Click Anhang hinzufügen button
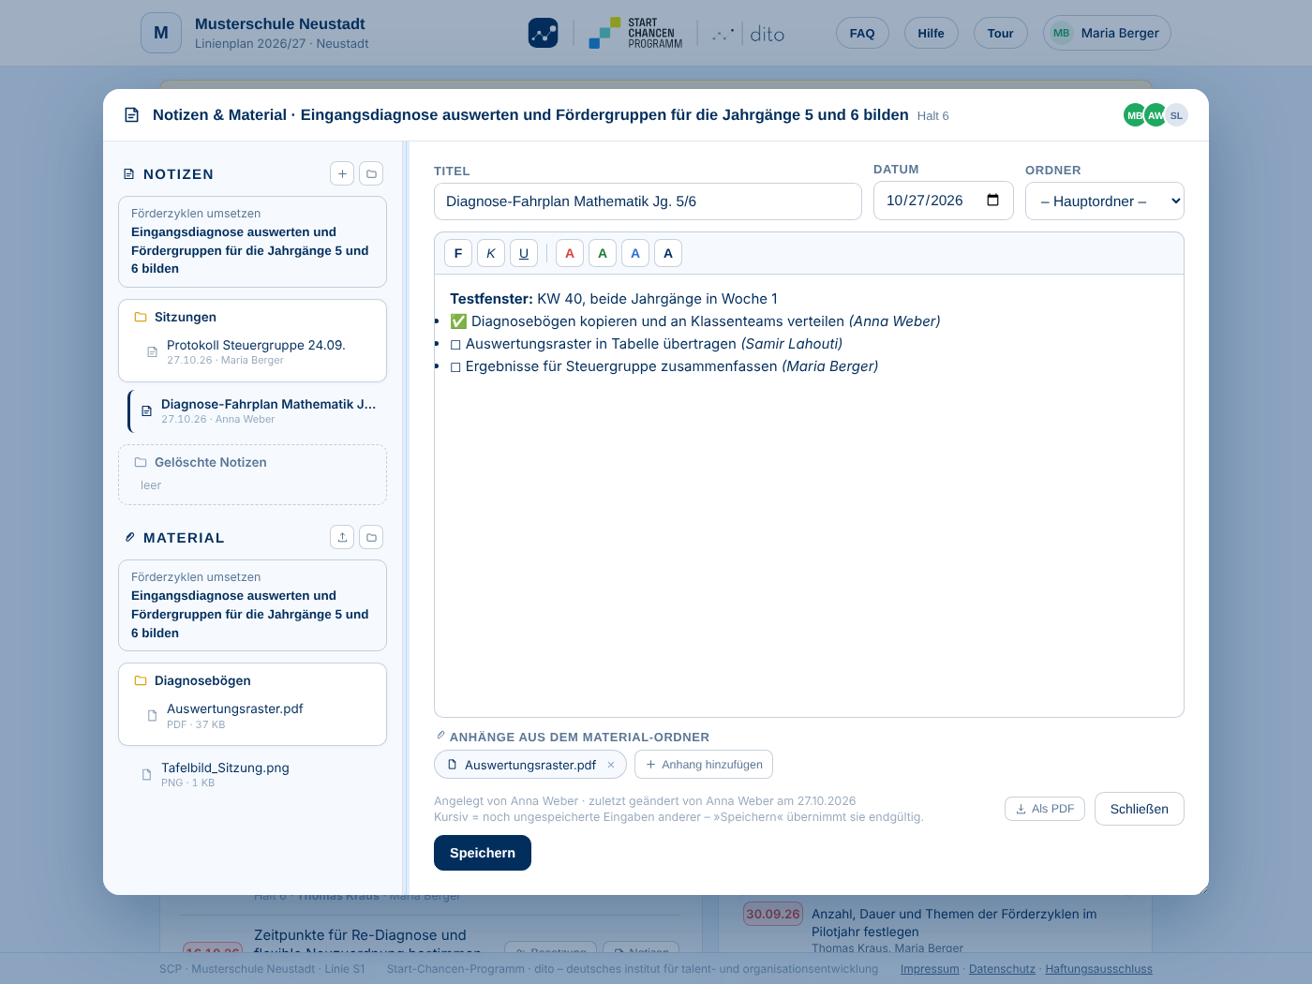The width and height of the screenshot is (1312, 984). 704,765
